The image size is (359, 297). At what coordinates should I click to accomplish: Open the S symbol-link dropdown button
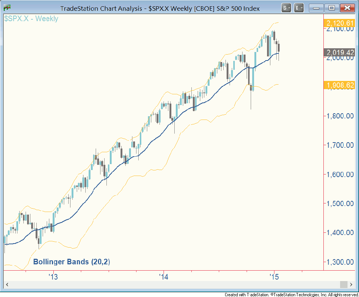tap(286, 8)
